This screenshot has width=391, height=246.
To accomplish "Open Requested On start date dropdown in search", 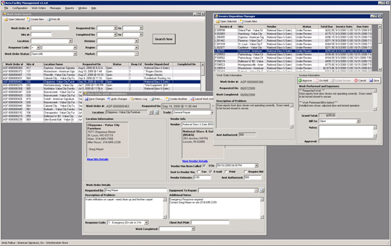I will click(115, 28).
